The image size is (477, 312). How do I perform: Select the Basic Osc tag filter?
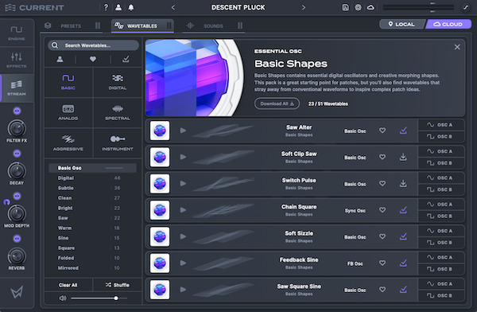click(x=92, y=168)
